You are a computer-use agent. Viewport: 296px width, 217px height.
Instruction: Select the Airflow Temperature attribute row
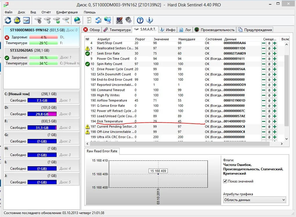pyautogui.click(x=112, y=101)
